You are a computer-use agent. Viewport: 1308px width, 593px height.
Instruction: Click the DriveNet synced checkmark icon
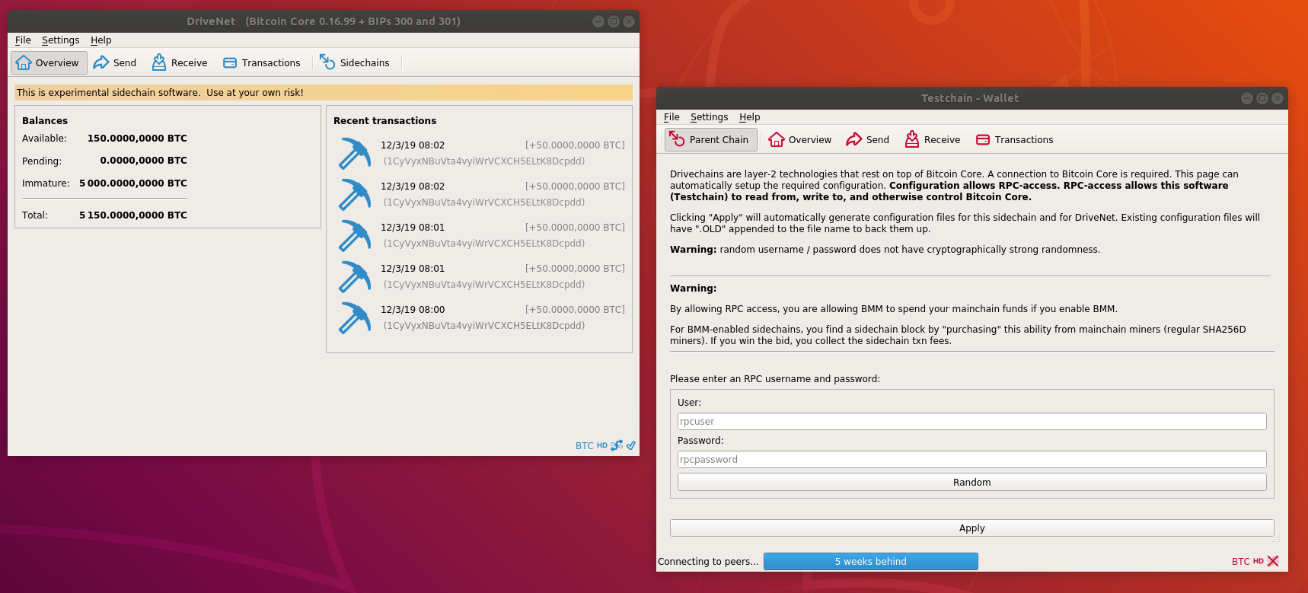pyautogui.click(x=630, y=445)
